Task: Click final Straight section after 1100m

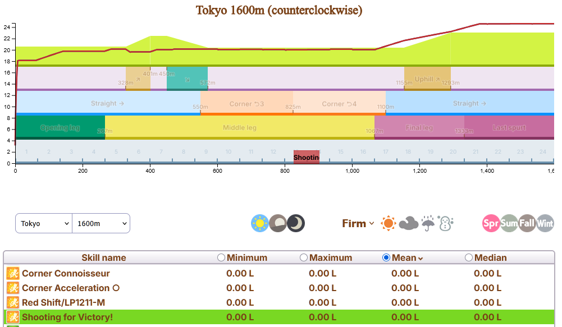Action: (469, 103)
